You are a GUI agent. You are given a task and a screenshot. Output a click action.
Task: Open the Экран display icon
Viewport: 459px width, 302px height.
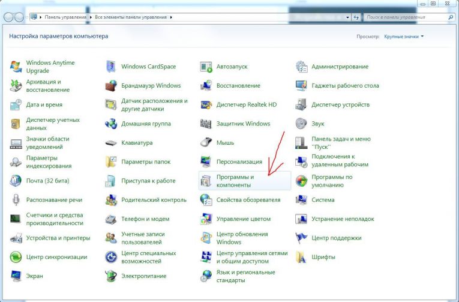pyautogui.click(x=16, y=276)
